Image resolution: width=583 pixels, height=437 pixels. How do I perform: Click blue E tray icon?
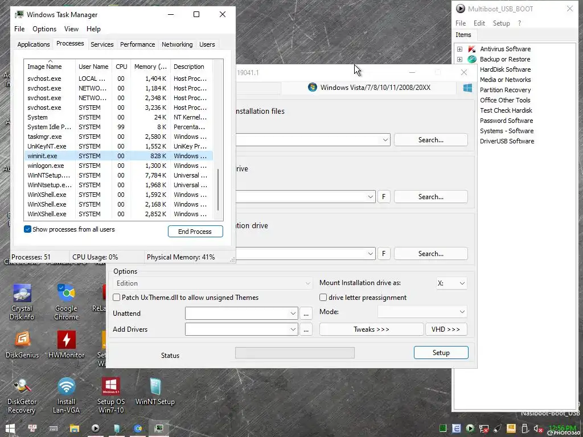tap(456, 429)
